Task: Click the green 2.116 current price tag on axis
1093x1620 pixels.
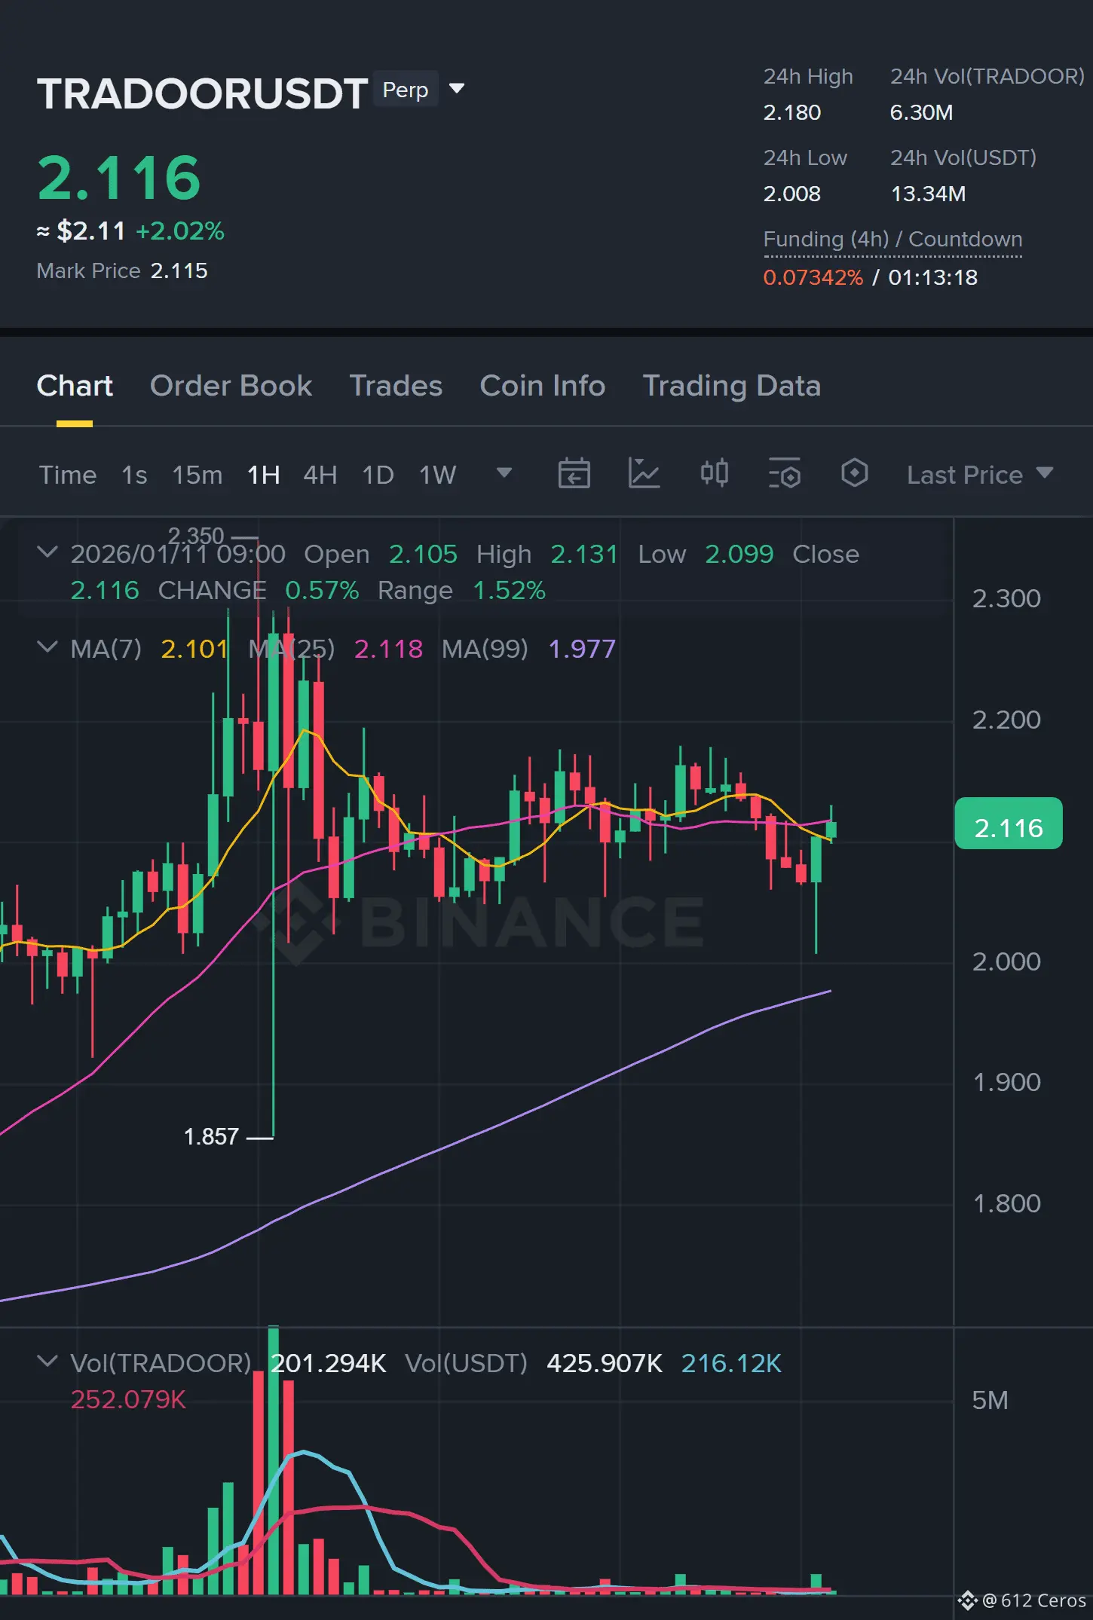Action: (1008, 824)
